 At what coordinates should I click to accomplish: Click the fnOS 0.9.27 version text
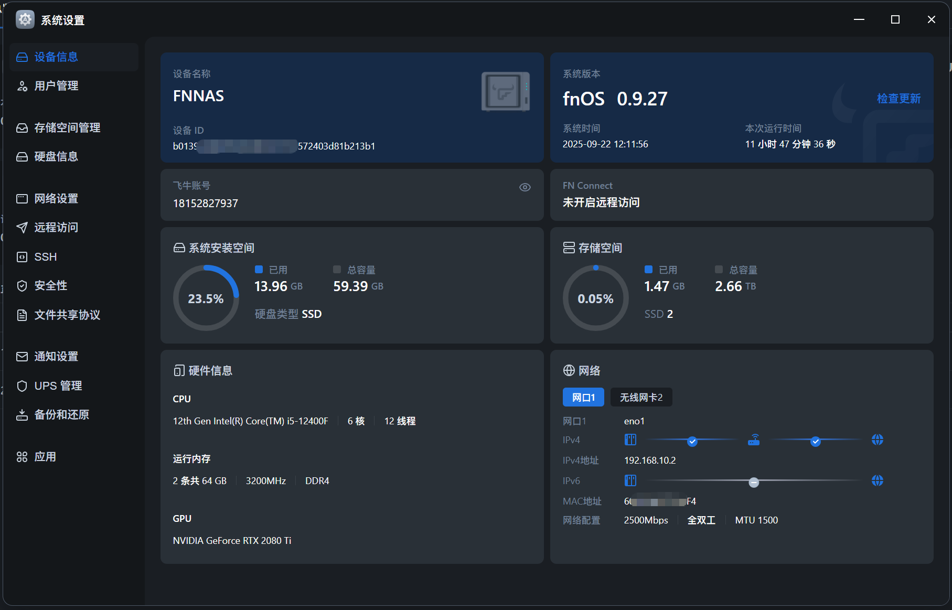coord(615,99)
